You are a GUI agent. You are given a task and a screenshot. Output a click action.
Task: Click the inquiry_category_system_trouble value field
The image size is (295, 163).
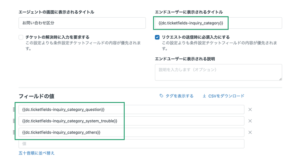pyautogui.click(x=131, y=121)
